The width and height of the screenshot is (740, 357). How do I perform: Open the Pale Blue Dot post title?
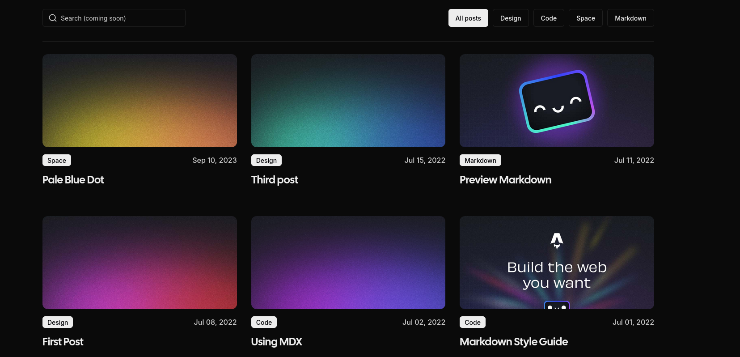pos(73,180)
